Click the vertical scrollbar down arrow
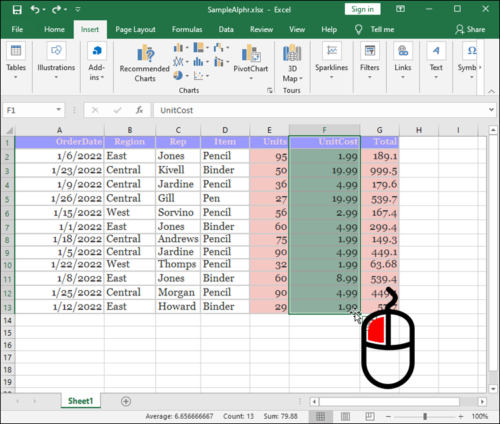The height and width of the screenshot is (424, 500). tap(493, 389)
